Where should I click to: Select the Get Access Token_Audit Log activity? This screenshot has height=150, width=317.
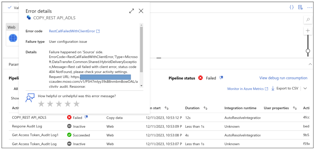coord(34,144)
